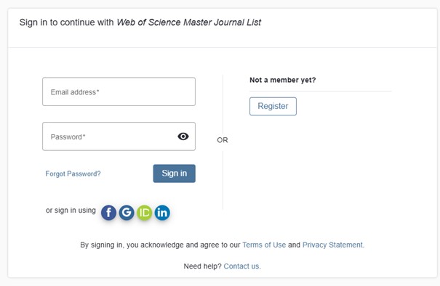Click the Contact us link
440x286 pixels.
point(242,266)
